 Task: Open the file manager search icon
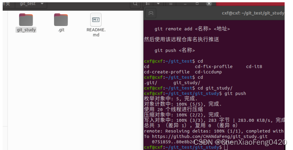pyautogui.click(x=135, y=4)
